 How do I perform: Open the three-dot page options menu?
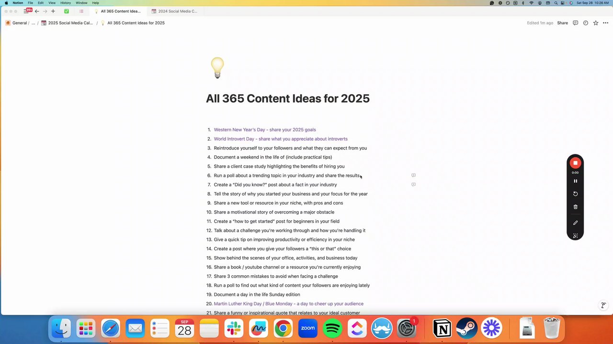point(606,23)
